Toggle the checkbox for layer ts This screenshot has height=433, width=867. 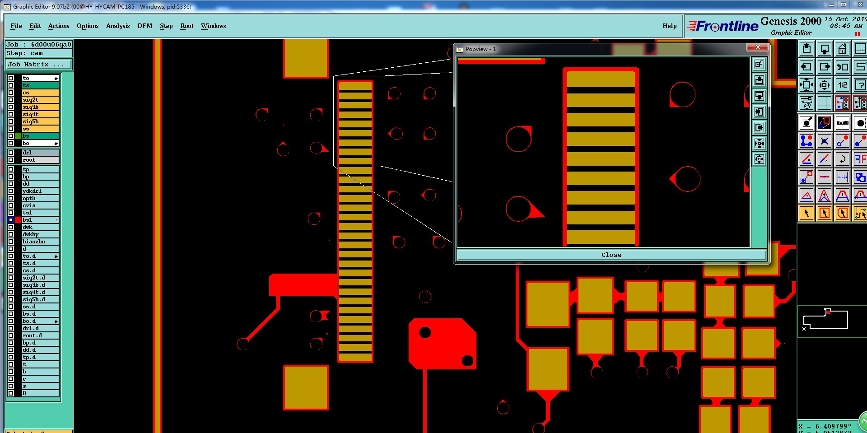pos(11,85)
